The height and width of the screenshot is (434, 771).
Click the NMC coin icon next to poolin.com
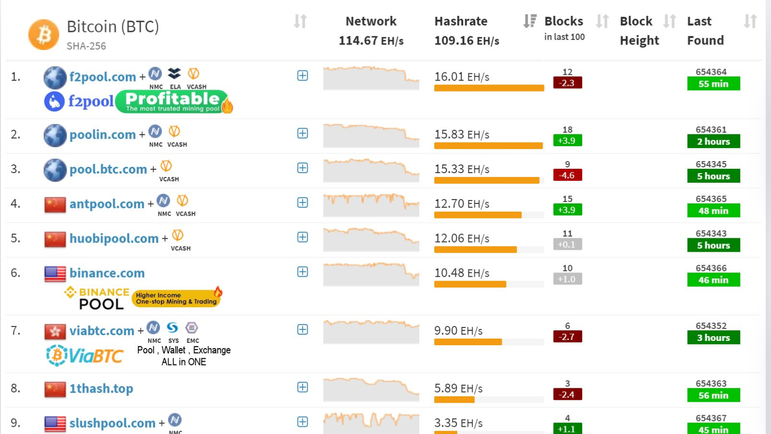[155, 131]
